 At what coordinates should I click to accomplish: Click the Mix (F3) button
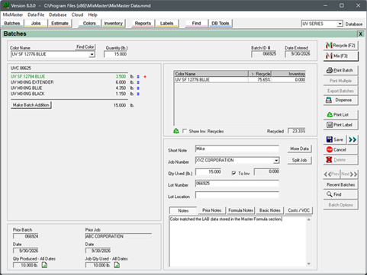(x=341, y=56)
